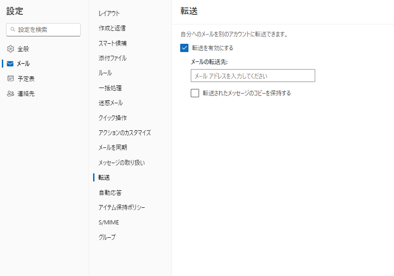Open アクションのカスタマイズ settings
The height and width of the screenshot is (276, 394).
pyautogui.click(x=124, y=133)
